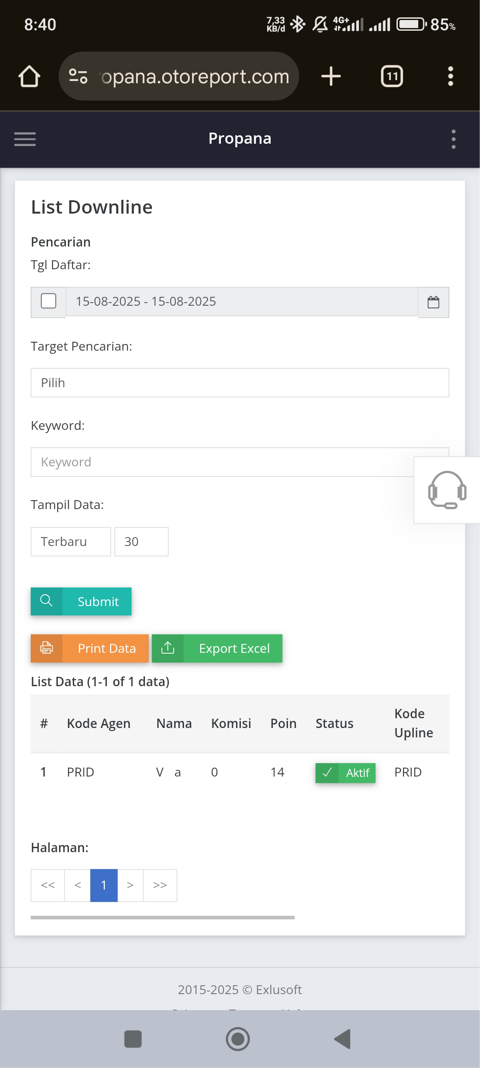Open calendar picker for Tgl Daftar
The width and height of the screenshot is (480, 1068).
(x=433, y=302)
